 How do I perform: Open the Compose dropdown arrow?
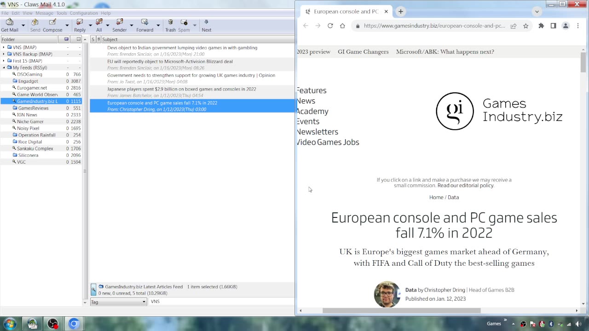(x=67, y=25)
